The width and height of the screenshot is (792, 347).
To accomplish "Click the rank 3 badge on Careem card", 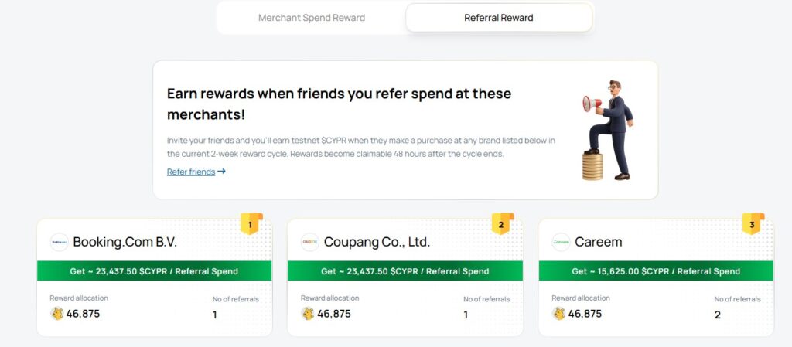I will click(752, 225).
